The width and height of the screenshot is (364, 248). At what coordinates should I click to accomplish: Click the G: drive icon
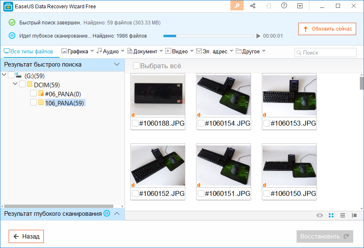pos(18,75)
